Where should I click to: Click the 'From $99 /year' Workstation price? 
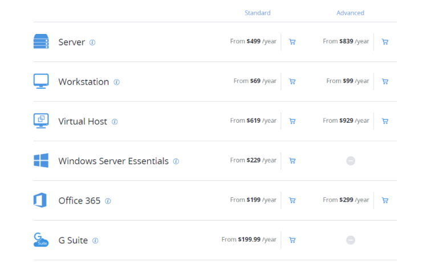click(347, 81)
